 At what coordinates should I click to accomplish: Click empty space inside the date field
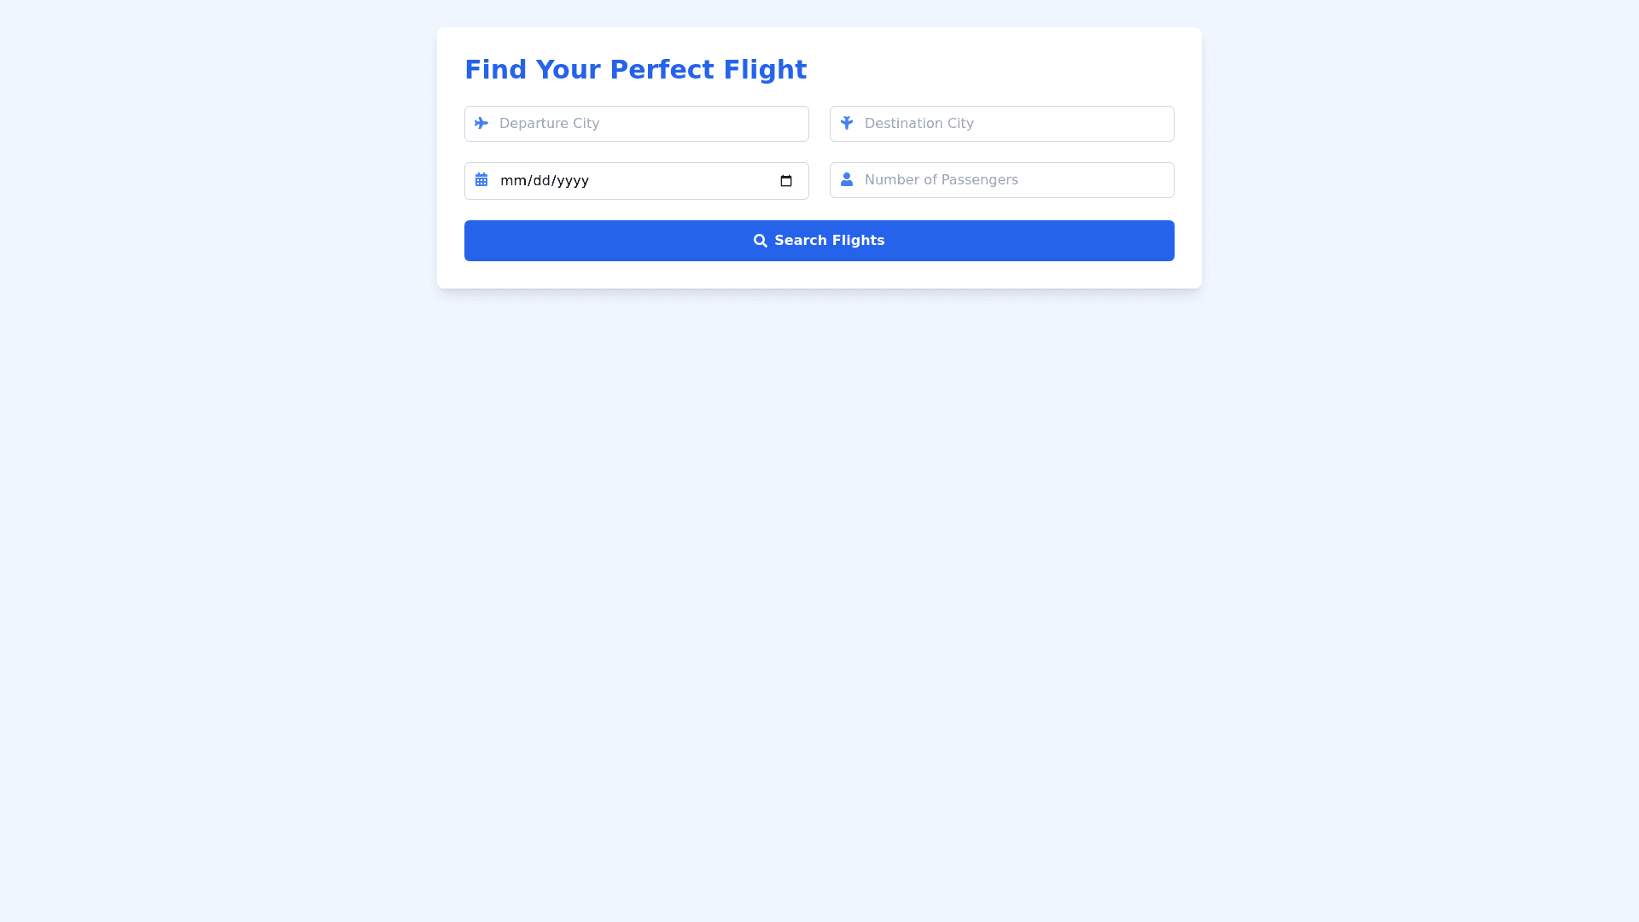coord(683,181)
